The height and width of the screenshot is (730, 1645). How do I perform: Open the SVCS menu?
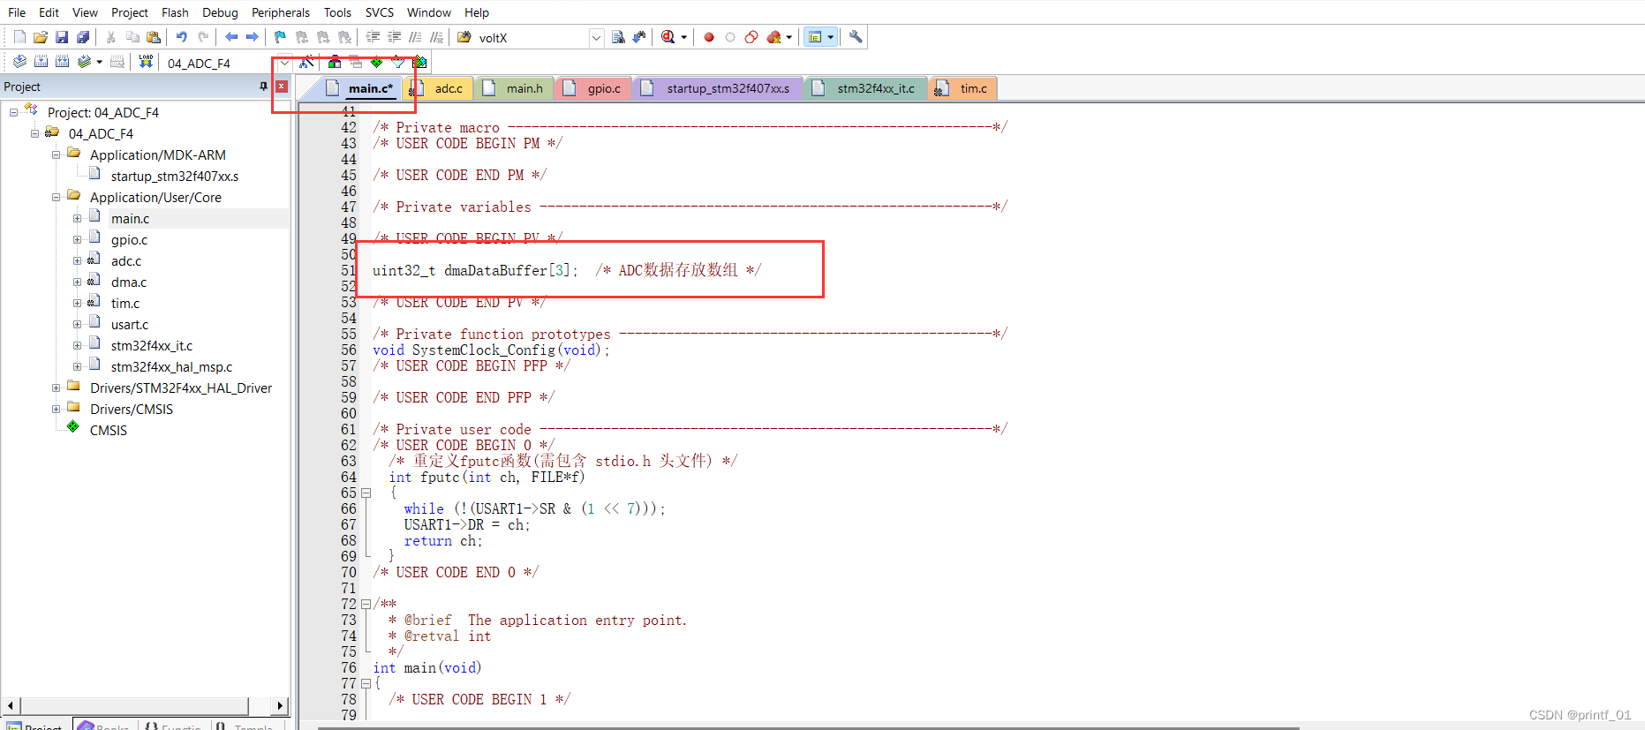pos(379,12)
